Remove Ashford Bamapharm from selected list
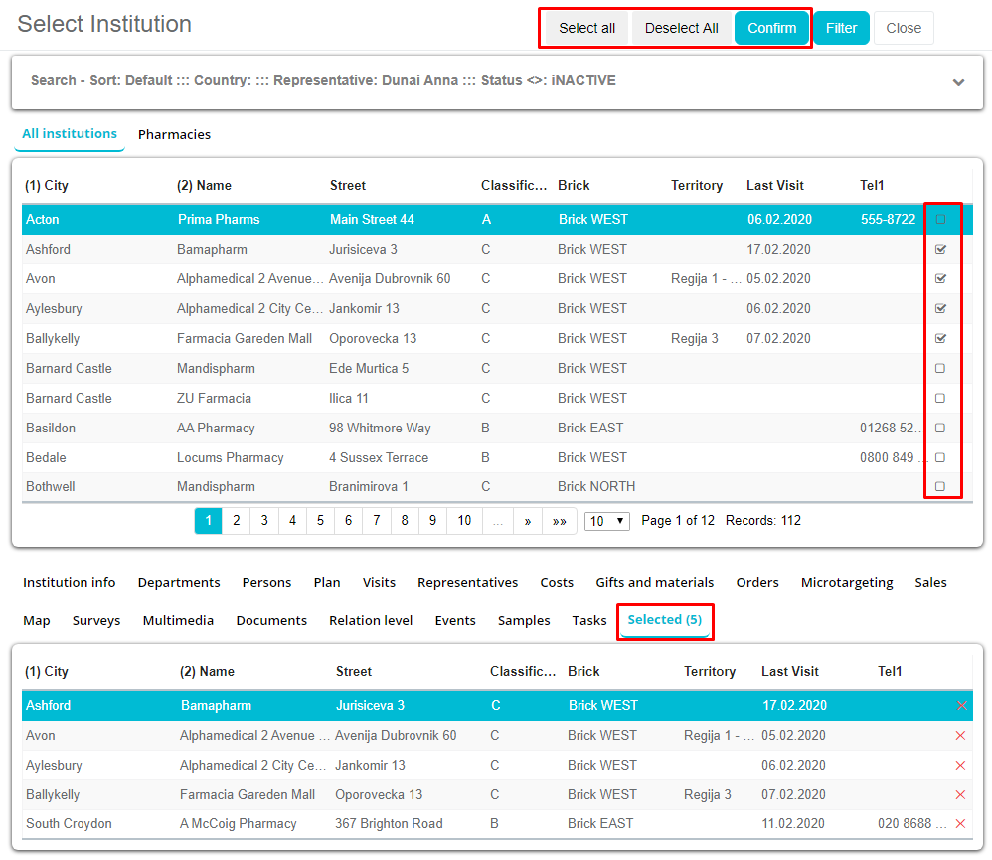The height and width of the screenshot is (860, 992). [960, 706]
